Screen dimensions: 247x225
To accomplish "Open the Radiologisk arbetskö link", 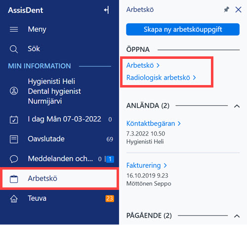I will 161,78.
